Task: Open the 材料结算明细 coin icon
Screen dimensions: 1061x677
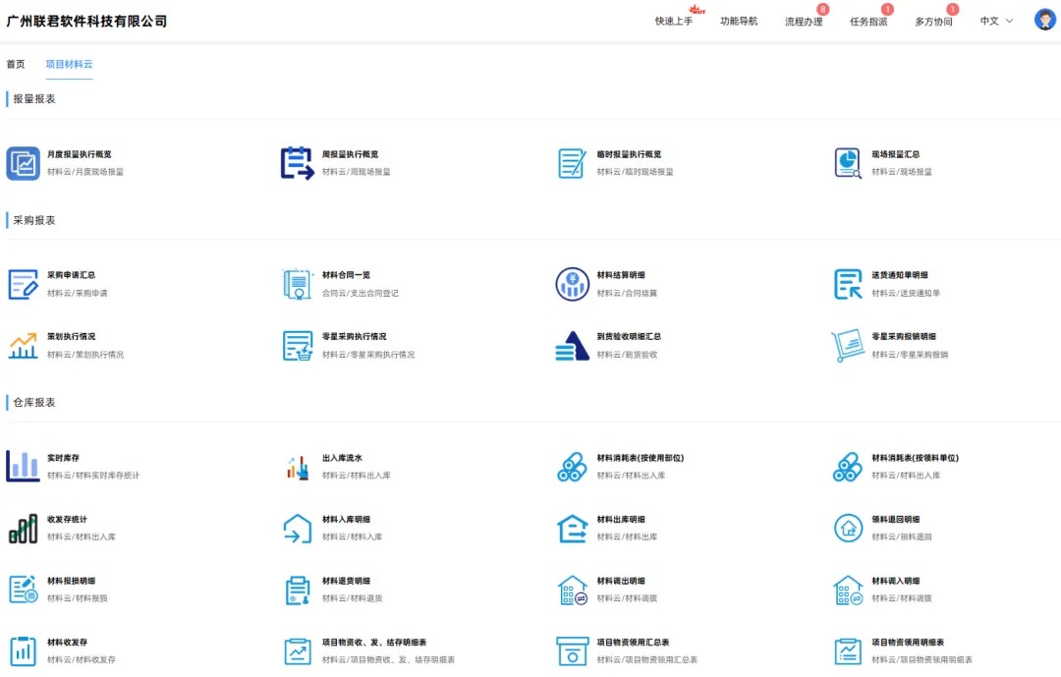Action: pos(573,284)
